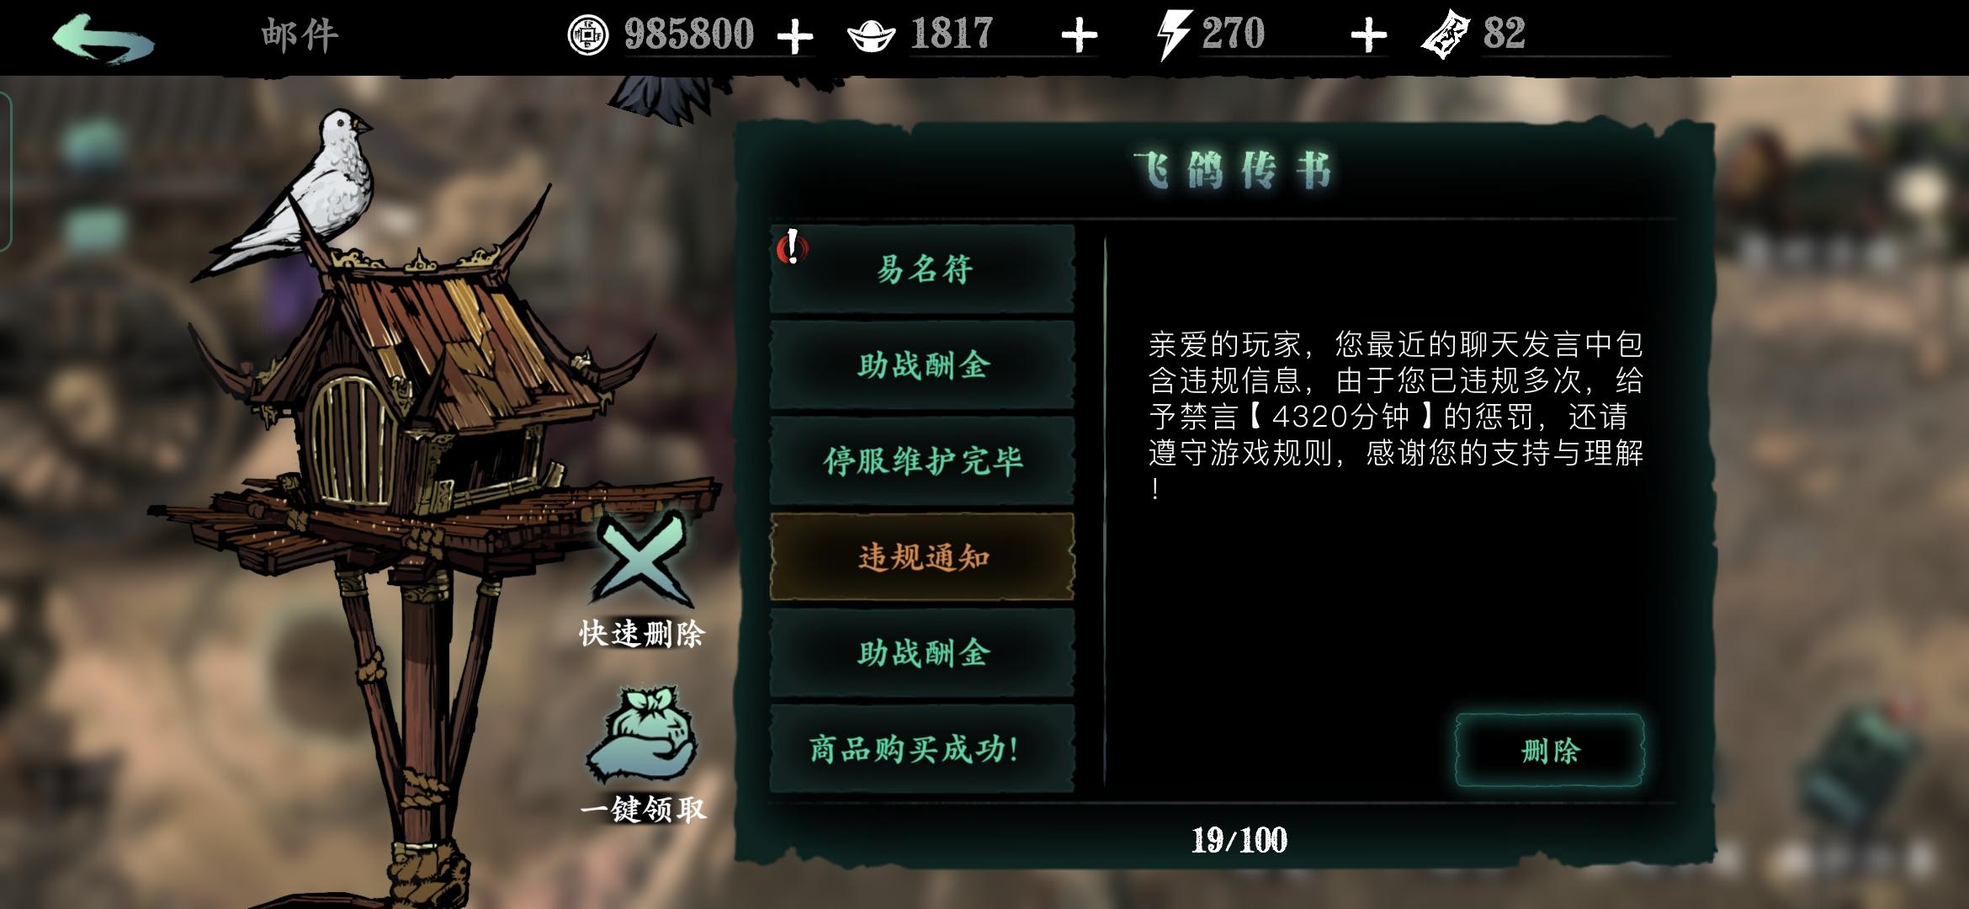1969x909 pixels.
Task: Tap the lightning energy icon
Action: coord(1173,35)
